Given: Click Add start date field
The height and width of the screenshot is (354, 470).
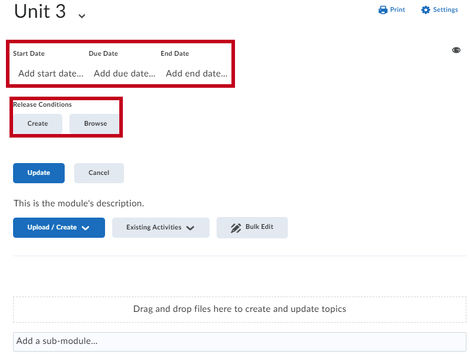Looking at the screenshot, I should (50, 74).
